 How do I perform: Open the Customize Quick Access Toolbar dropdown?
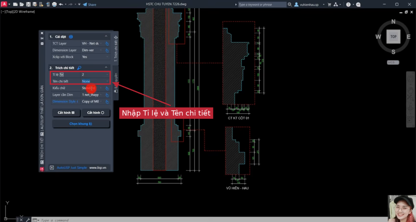[79, 4]
